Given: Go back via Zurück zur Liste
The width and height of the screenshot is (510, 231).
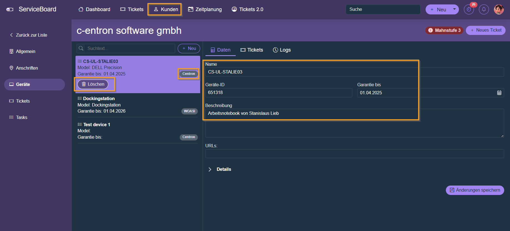Looking at the screenshot, I should 29,35.
